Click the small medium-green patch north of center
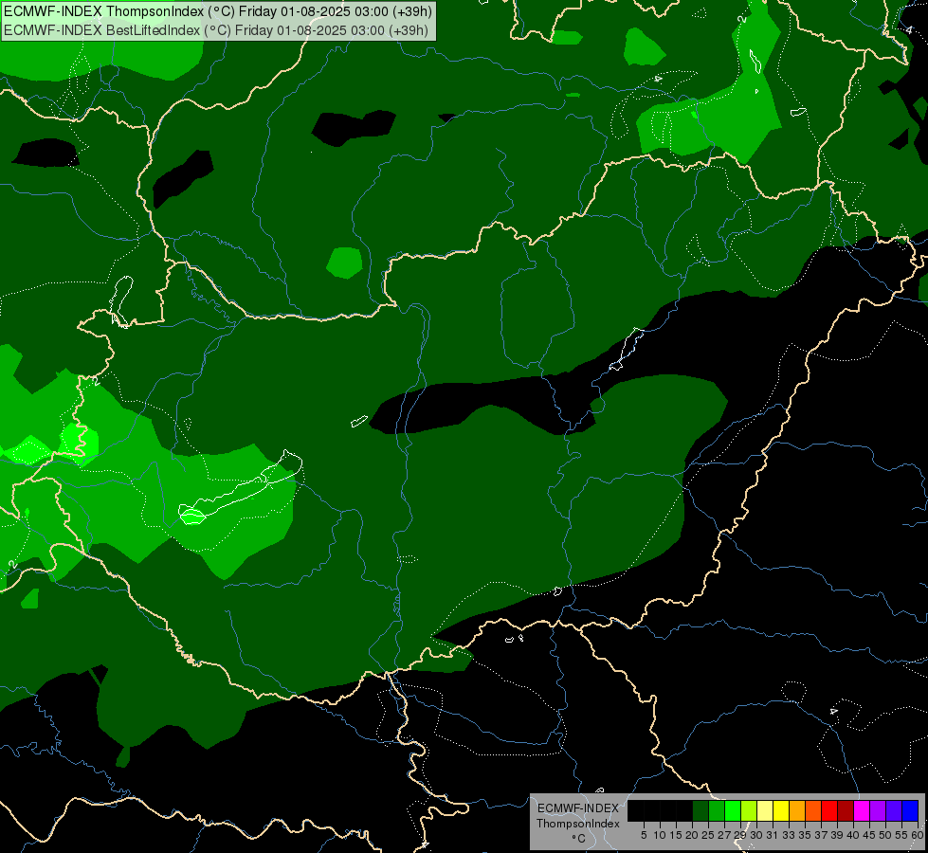The width and height of the screenshot is (928, 853). tap(344, 263)
